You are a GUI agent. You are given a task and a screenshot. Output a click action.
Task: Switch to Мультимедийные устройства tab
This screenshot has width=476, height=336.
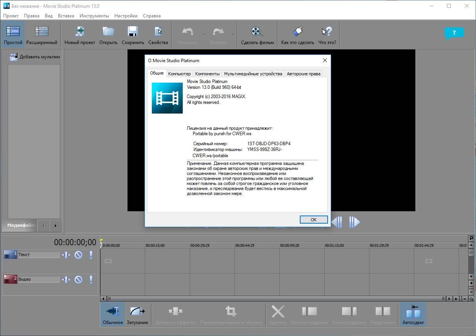pos(253,74)
